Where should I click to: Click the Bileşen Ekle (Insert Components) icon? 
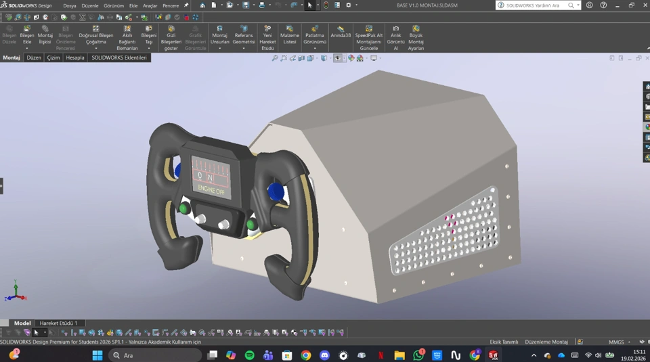click(x=27, y=30)
